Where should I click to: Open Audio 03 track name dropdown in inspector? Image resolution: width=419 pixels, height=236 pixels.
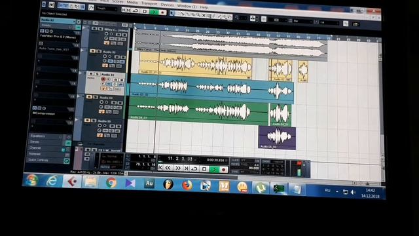[x=58, y=20]
